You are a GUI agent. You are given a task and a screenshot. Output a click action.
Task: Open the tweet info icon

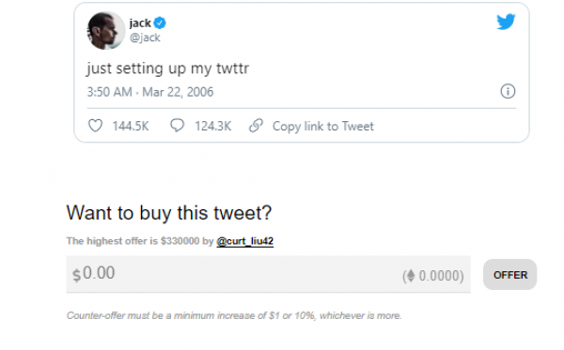[508, 91]
